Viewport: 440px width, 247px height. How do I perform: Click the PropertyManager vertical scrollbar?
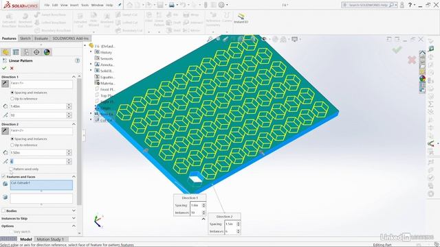79,141
